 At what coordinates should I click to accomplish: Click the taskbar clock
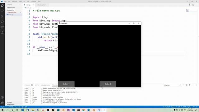click(x=190, y=110)
